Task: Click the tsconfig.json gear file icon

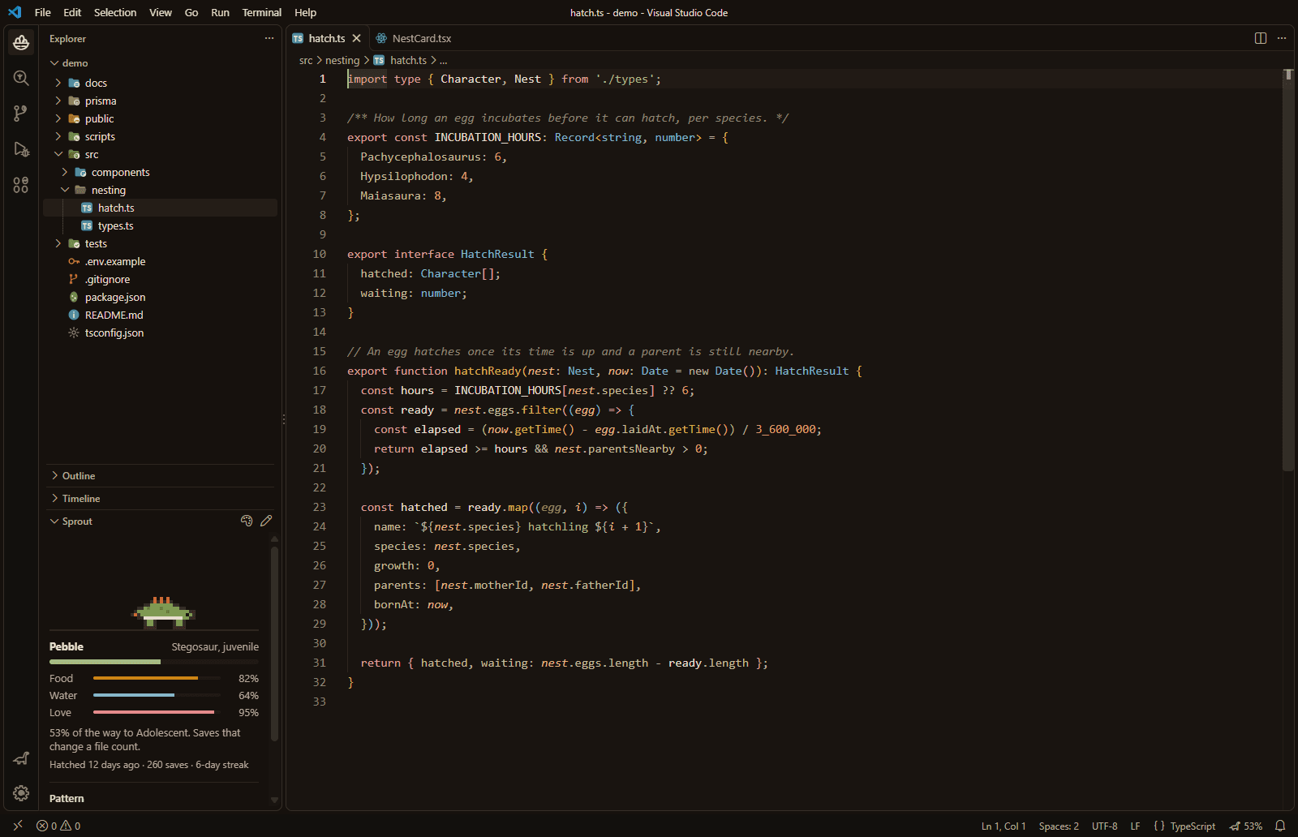Action: pyautogui.click(x=74, y=333)
